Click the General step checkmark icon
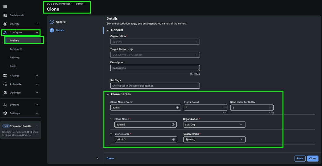Screen dimensions: 322x166 [x=52, y=22]
